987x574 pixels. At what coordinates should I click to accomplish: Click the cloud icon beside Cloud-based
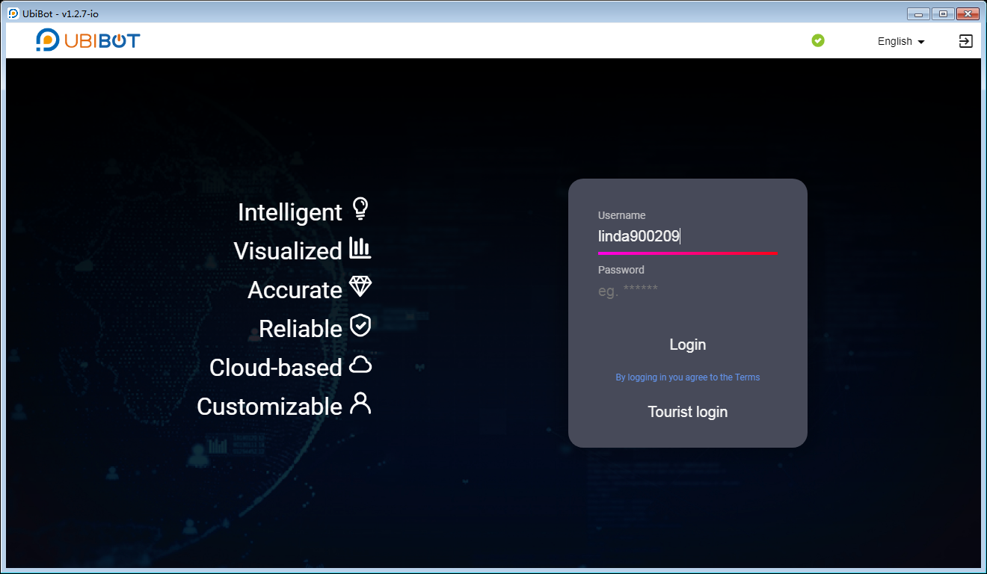[x=360, y=365]
